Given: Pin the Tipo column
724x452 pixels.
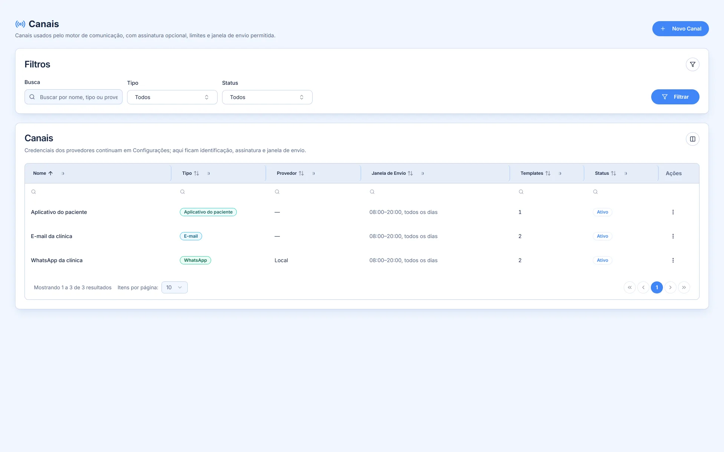Looking at the screenshot, I should pos(208,173).
